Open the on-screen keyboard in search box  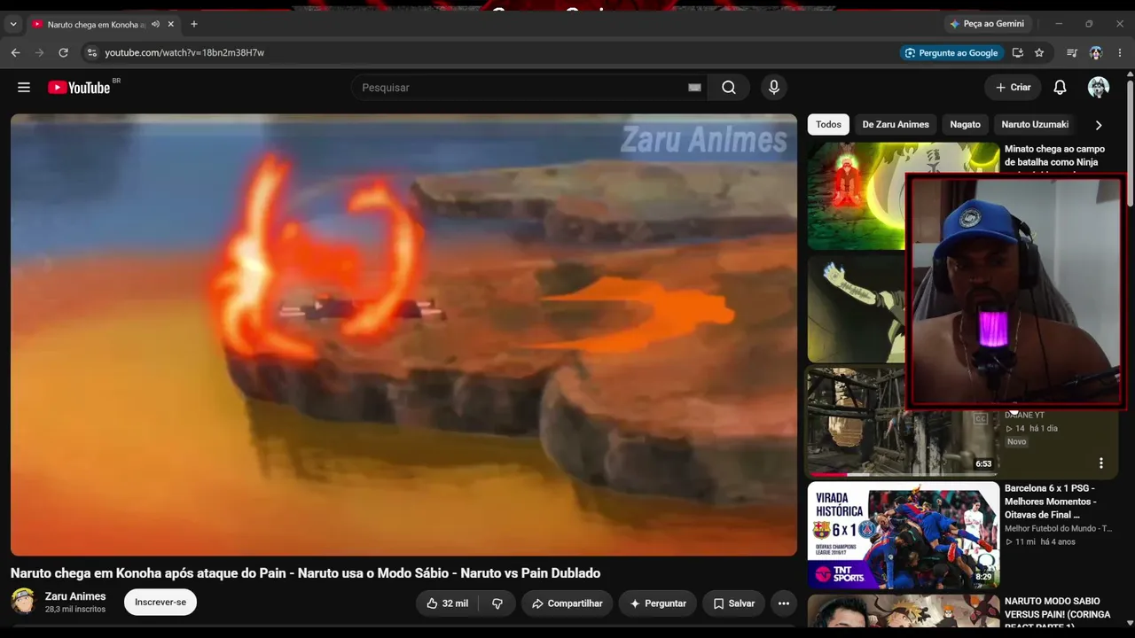click(694, 88)
